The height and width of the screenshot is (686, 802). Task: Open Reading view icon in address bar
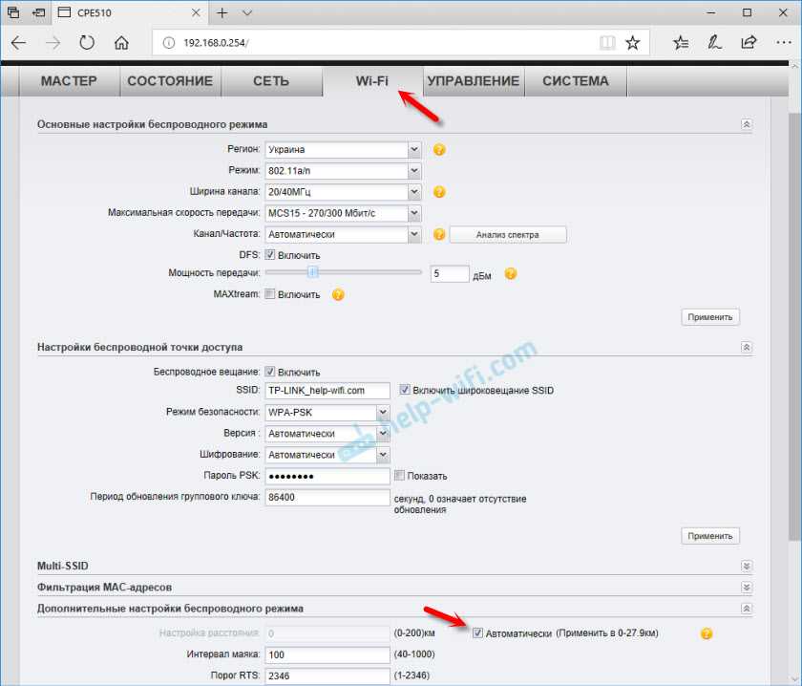click(606, 43)
